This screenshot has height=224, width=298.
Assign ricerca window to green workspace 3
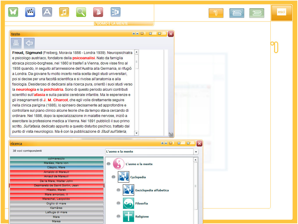191,143
